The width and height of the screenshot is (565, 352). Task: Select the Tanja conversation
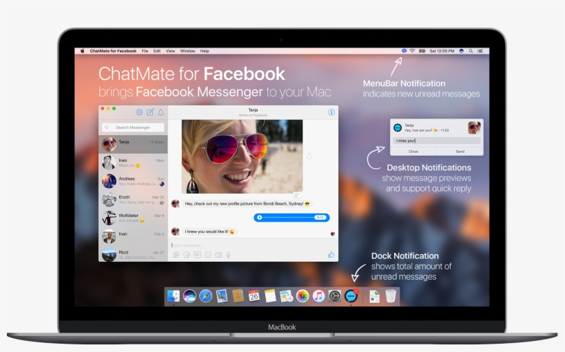pos(133,144)
